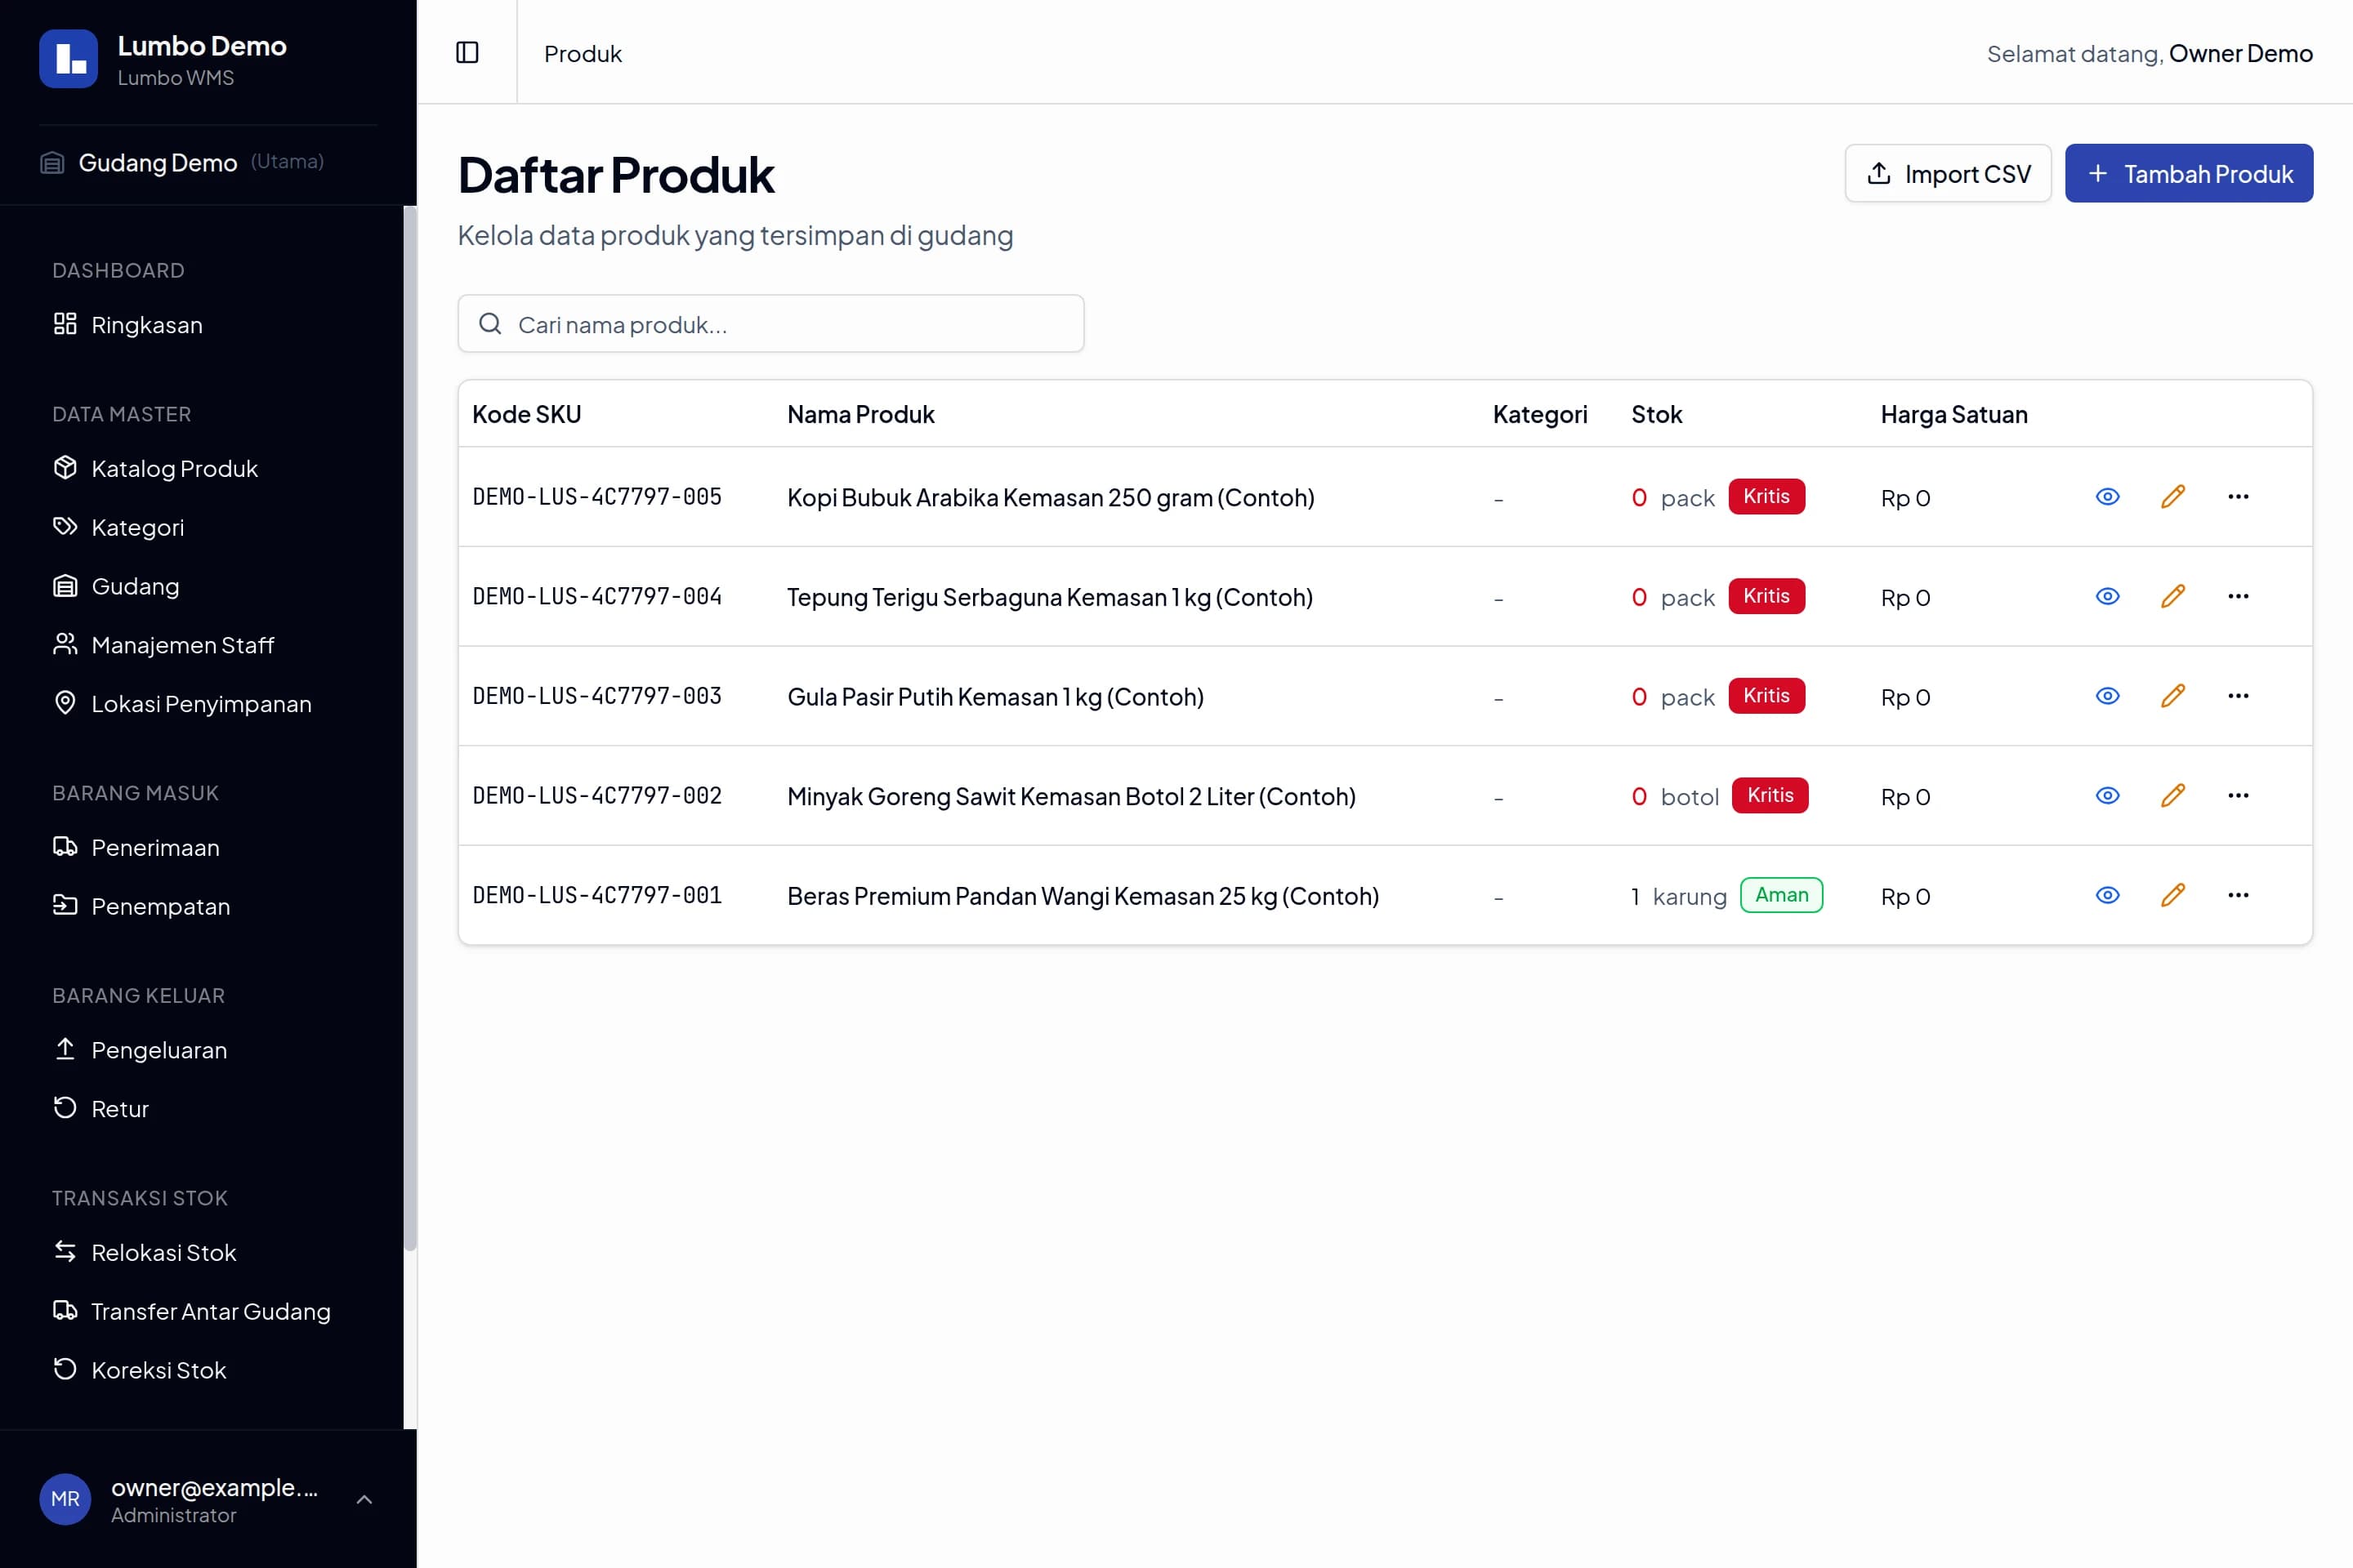Image resolution: width=2353 pixels, height=1568 pixels.
Task: Click the Penempatan icon
Action: tap(65, 906)
